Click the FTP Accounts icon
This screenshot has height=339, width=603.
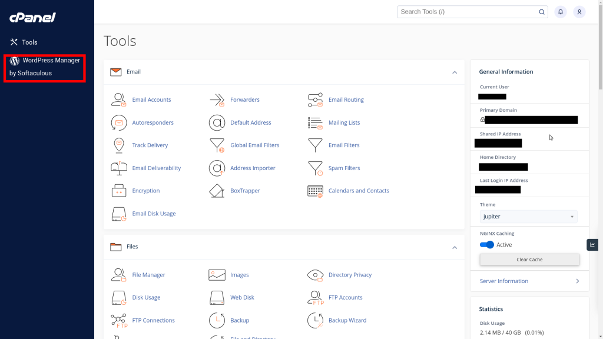tap(315, 297)
